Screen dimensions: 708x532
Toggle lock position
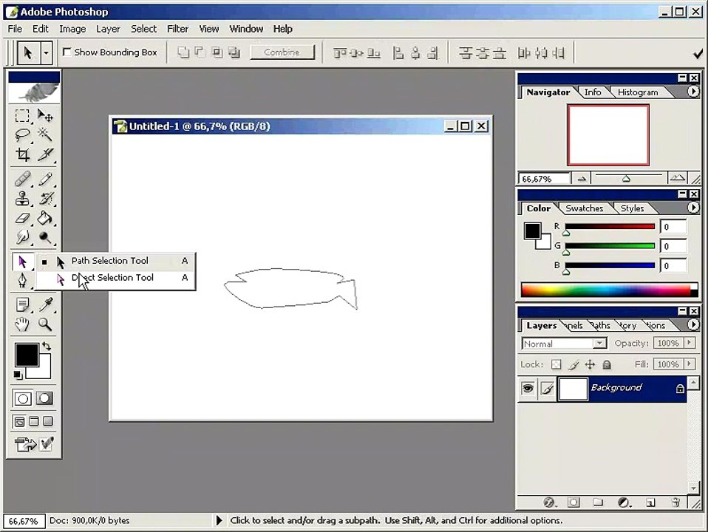click(590, 364)
